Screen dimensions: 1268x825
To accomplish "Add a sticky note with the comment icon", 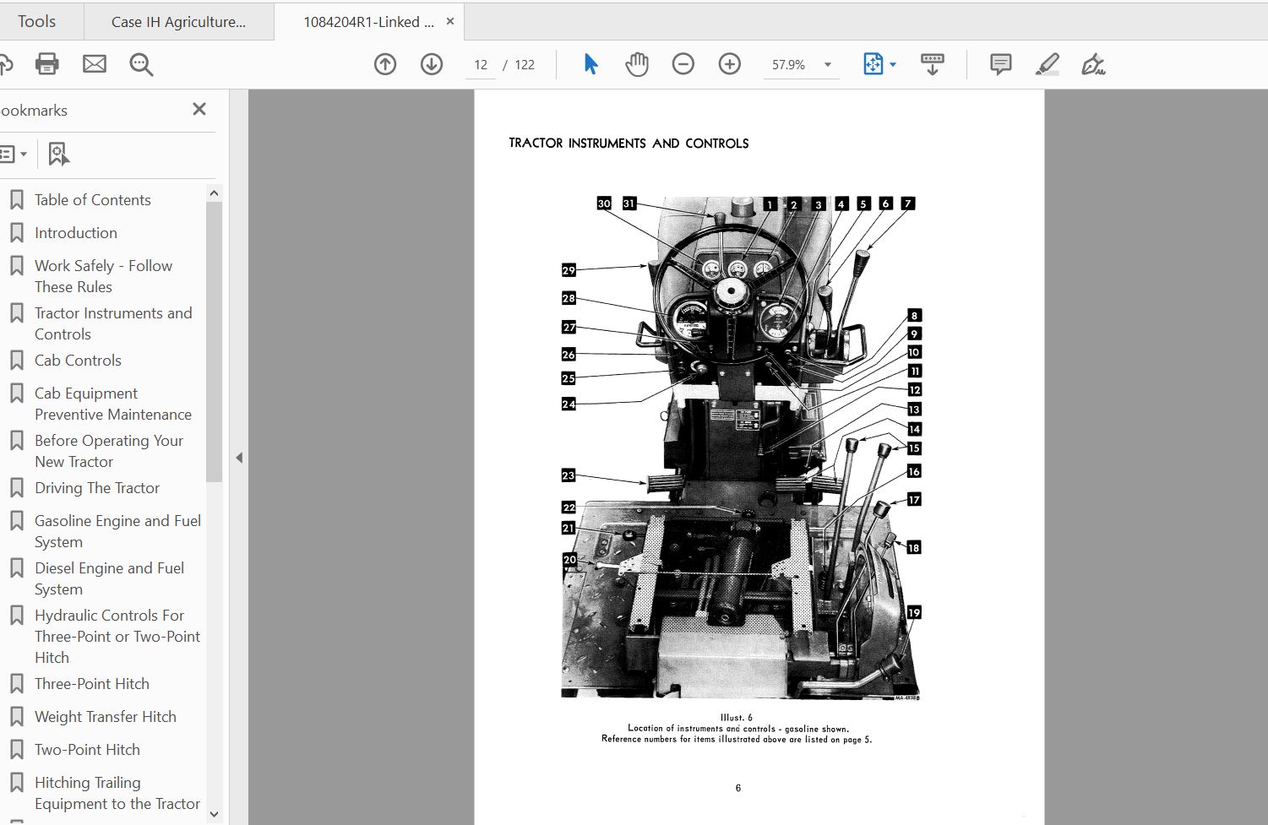I will tap(999, 63).
